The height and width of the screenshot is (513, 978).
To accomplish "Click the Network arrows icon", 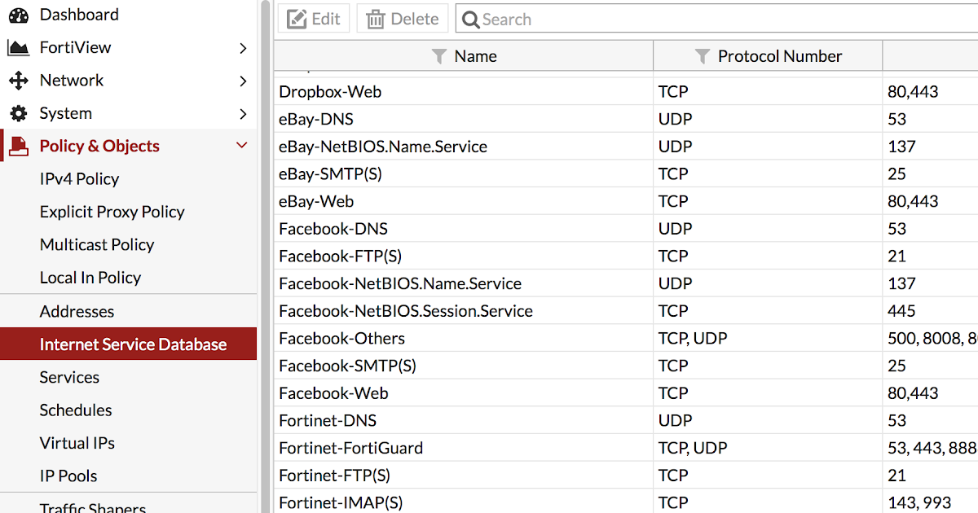I will click(x=18, y=81).
